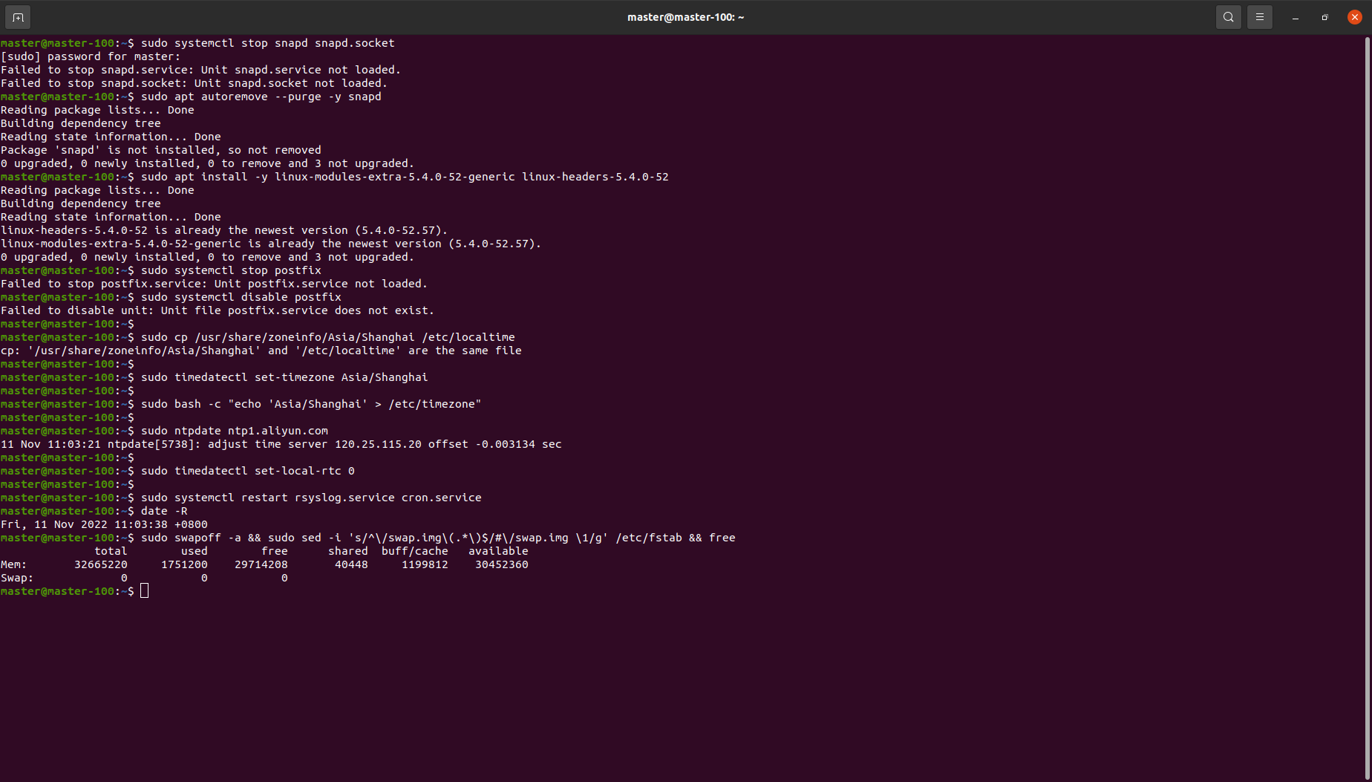Click the 'Swap:' row label
The height and width of the screenshot is (782, 1372).
point(17,578)
